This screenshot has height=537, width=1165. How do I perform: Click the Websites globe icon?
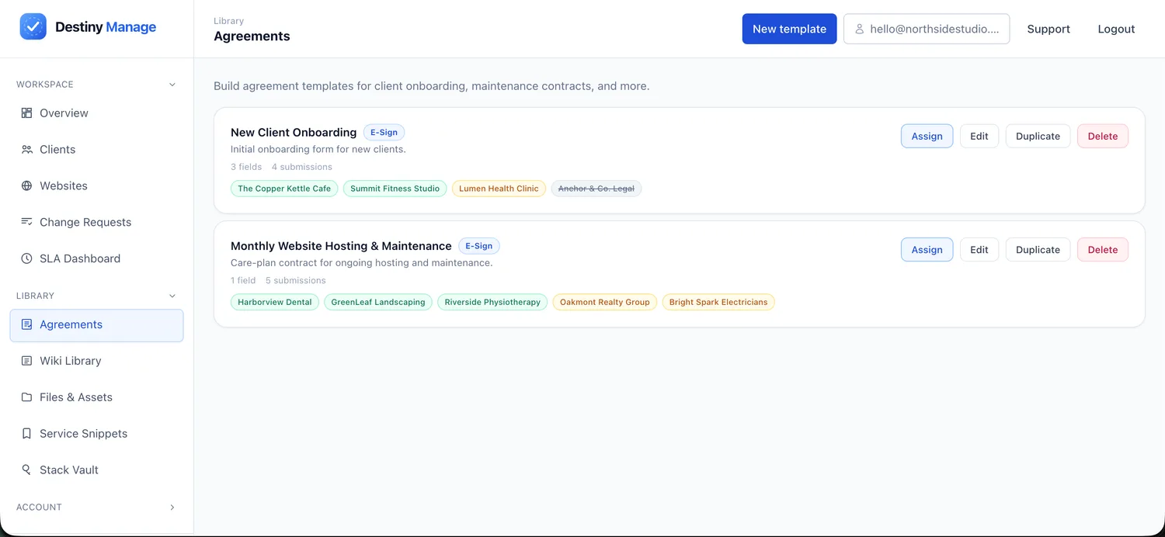click(26, 185)
